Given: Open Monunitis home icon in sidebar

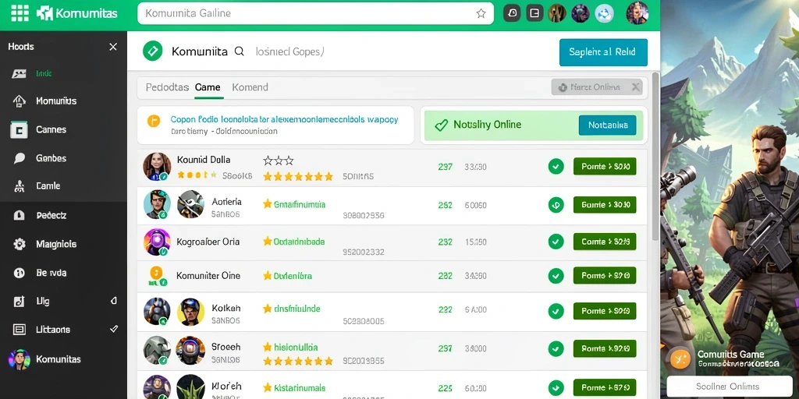Looking at the screenshot, I should coord(19,101).
